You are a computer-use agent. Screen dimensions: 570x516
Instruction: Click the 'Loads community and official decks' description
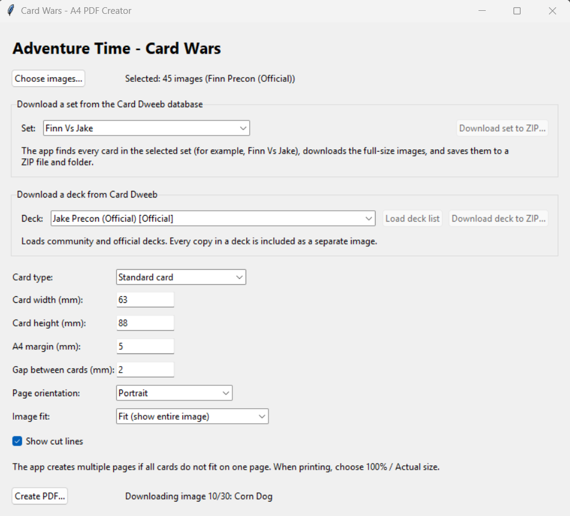[199, 241]
